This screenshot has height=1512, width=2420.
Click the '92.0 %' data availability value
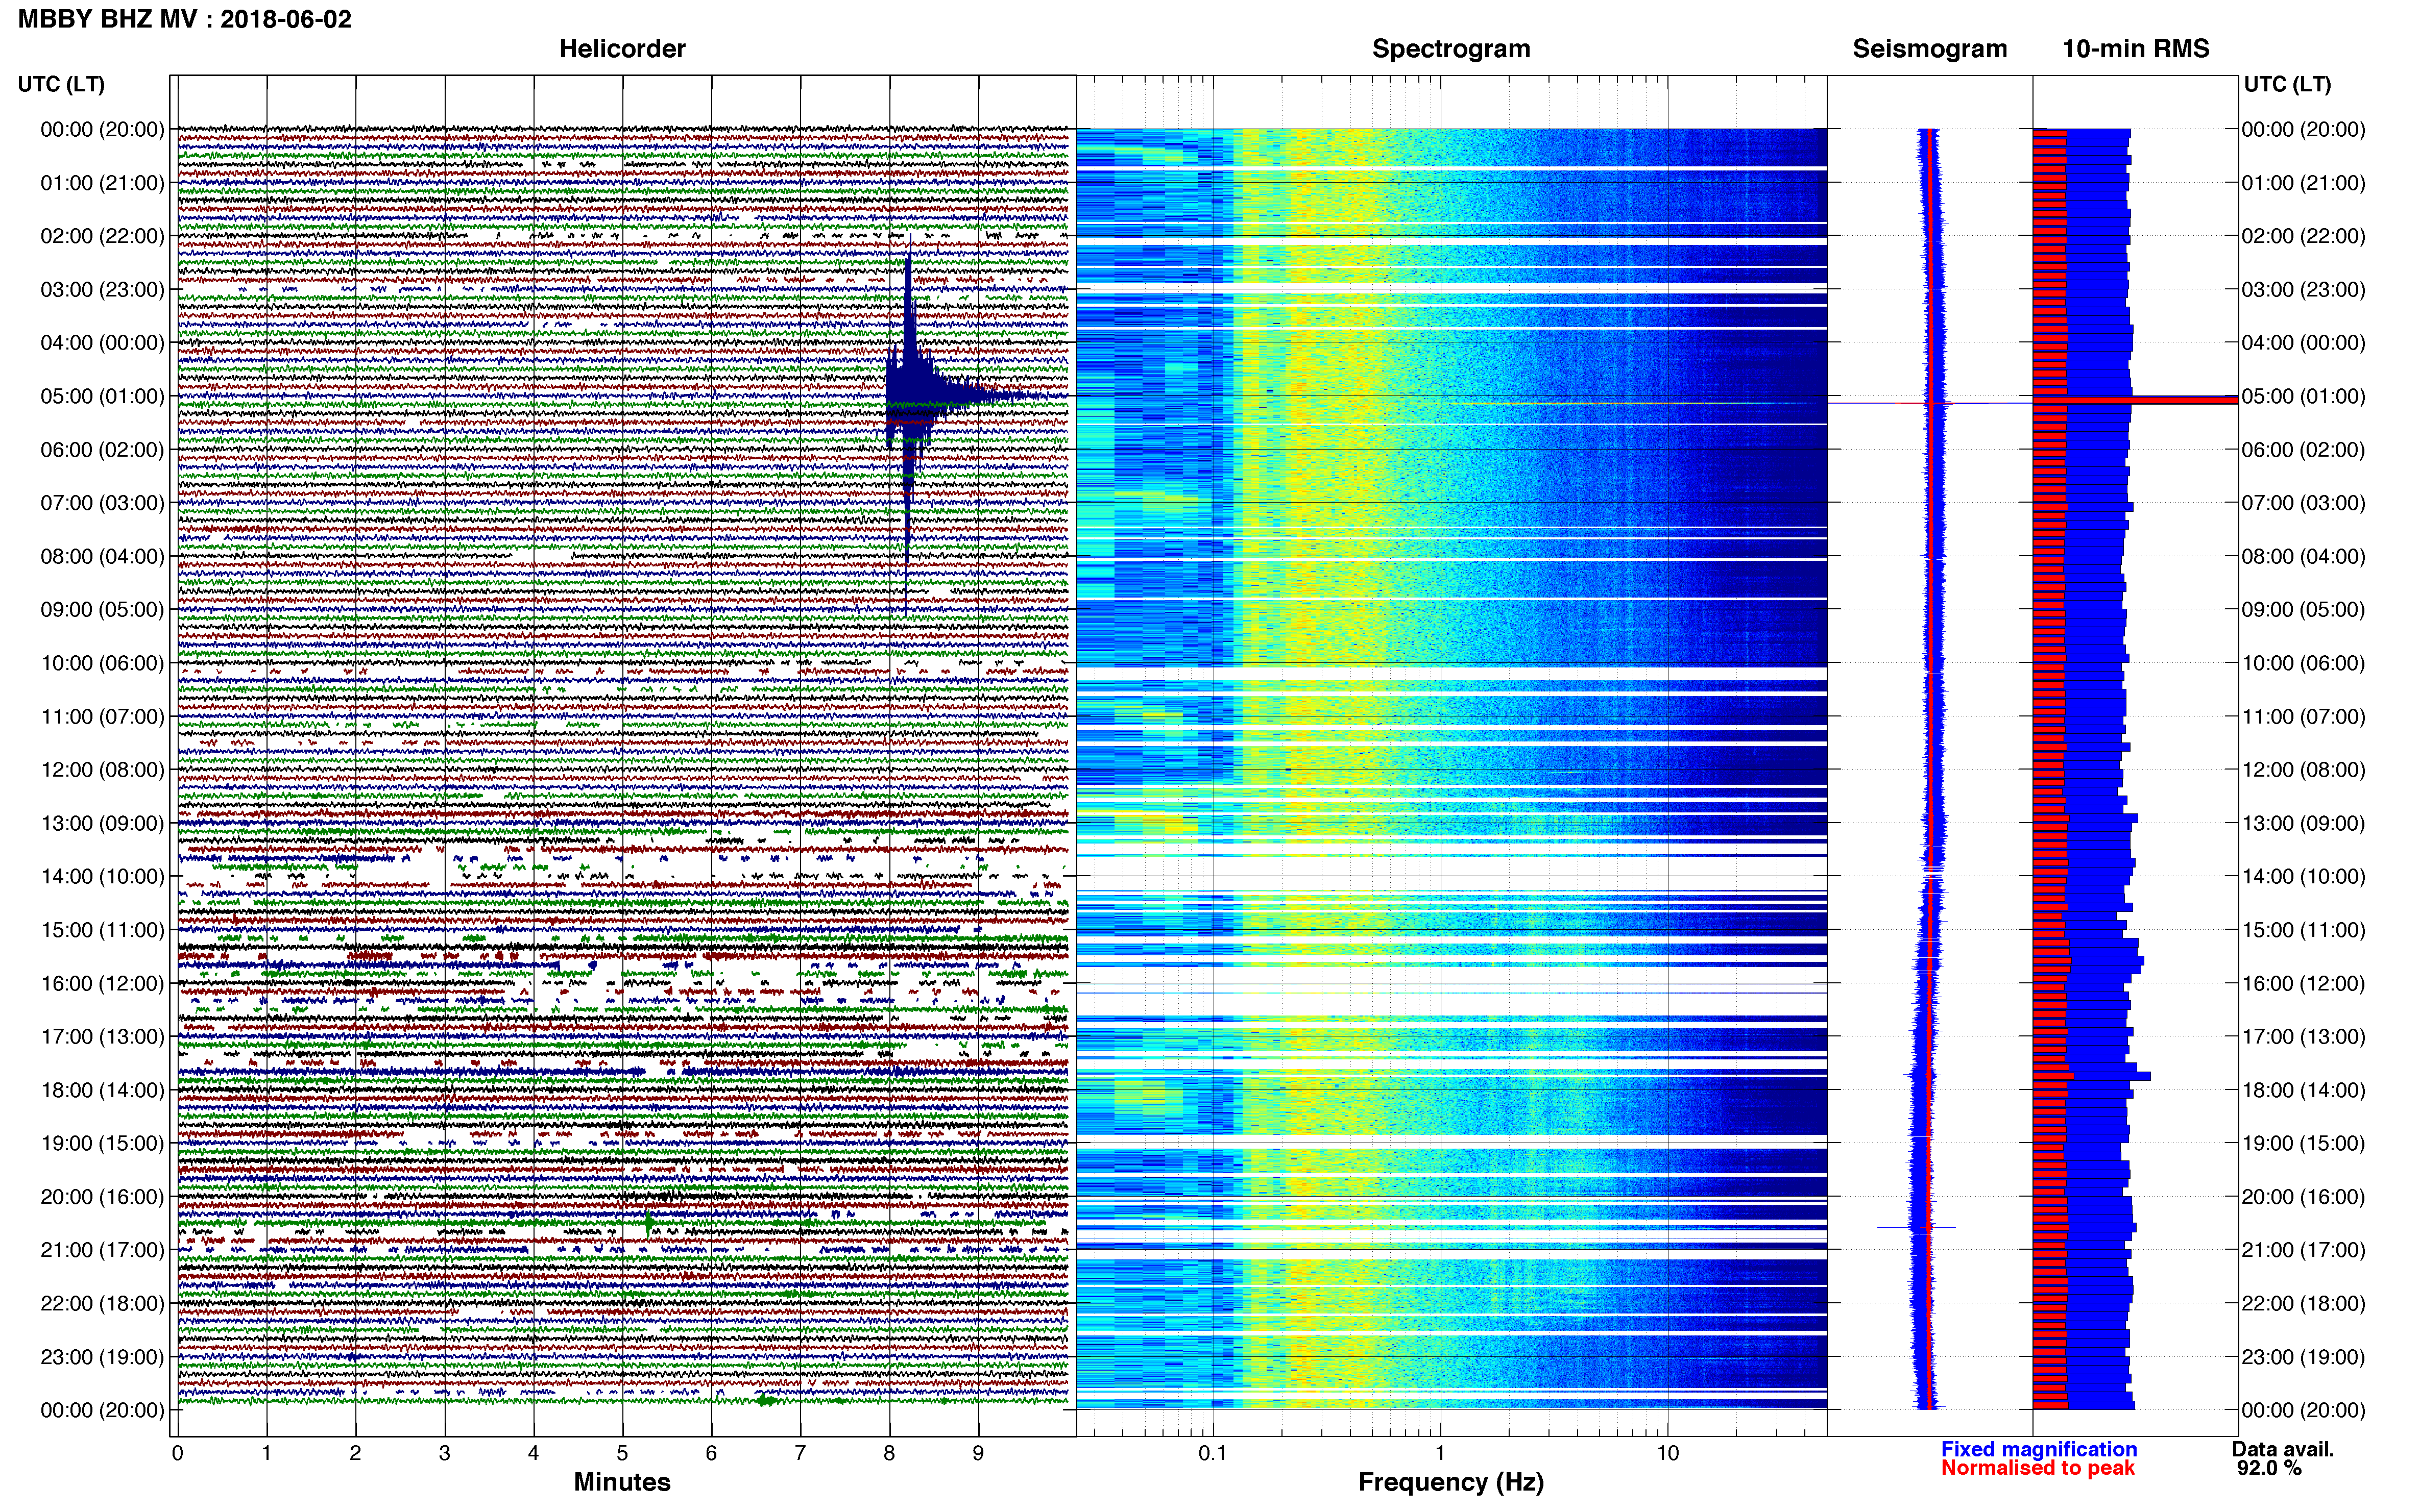coord(2269,1468)
